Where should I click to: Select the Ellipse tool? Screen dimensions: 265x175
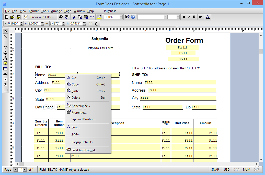5,47
